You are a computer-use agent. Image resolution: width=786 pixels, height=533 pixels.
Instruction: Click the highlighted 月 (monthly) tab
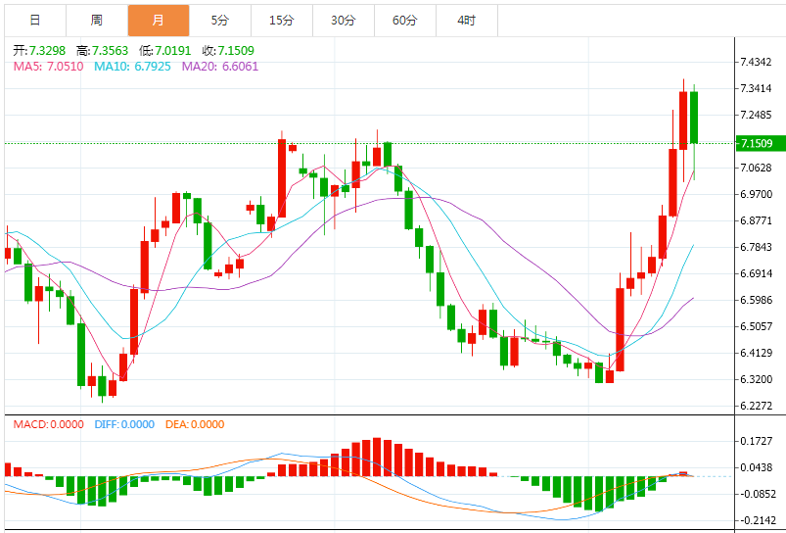[x=158, y=20]
